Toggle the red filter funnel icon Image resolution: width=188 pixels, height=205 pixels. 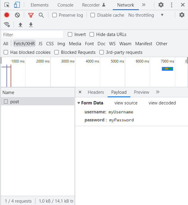point(31,15)
